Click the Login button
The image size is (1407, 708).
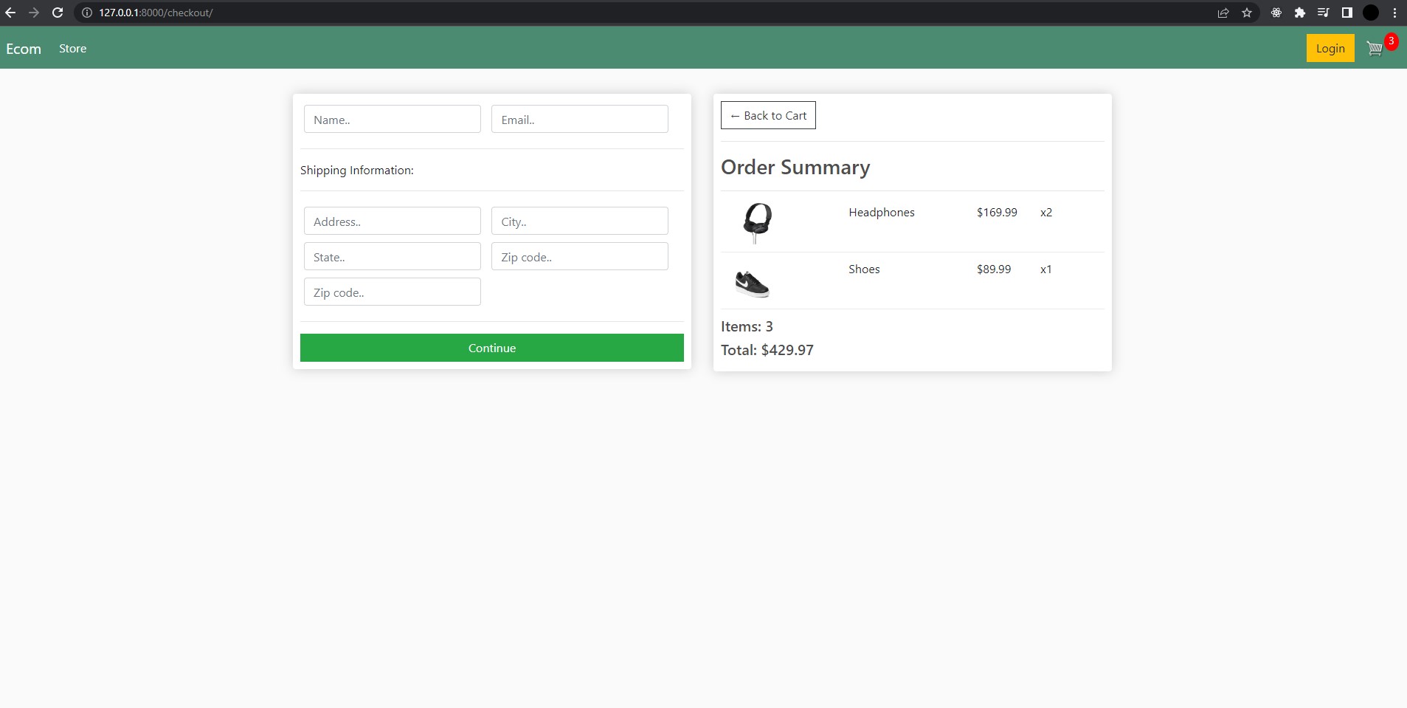[x=1330, y=48]
